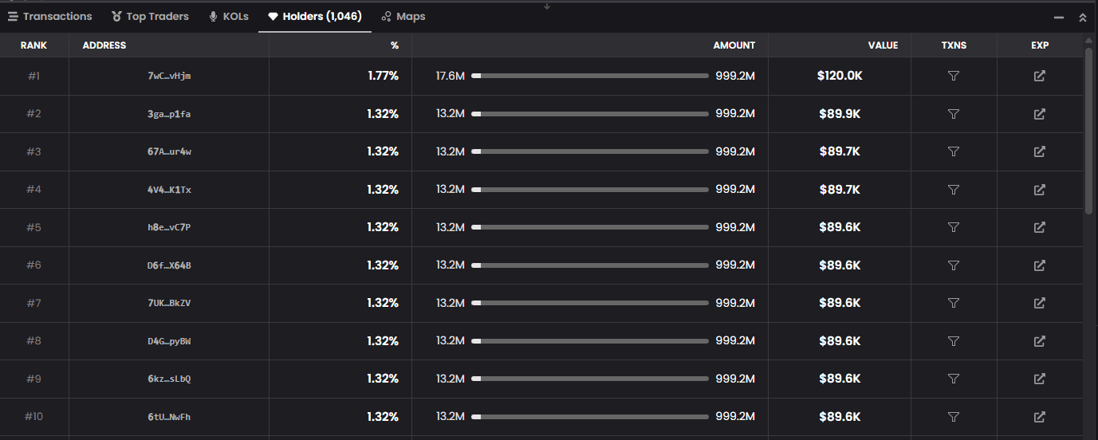Click the TXNS column header
Screen dimensions: 1098x440
[954, 45]
